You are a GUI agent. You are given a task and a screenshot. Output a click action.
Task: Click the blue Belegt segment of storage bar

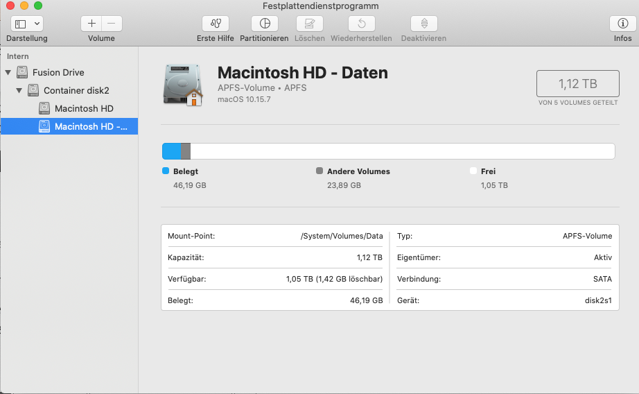pyautogui.click(x=171, y=151)
